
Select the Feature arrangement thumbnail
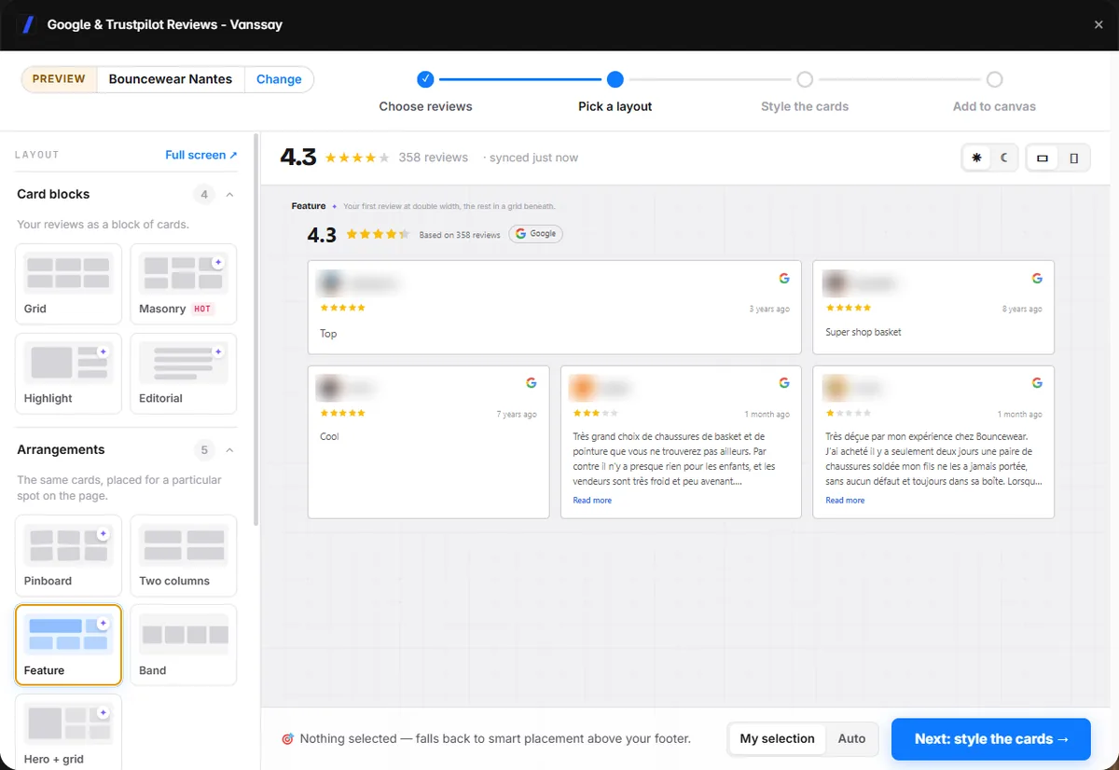(68, 645)
